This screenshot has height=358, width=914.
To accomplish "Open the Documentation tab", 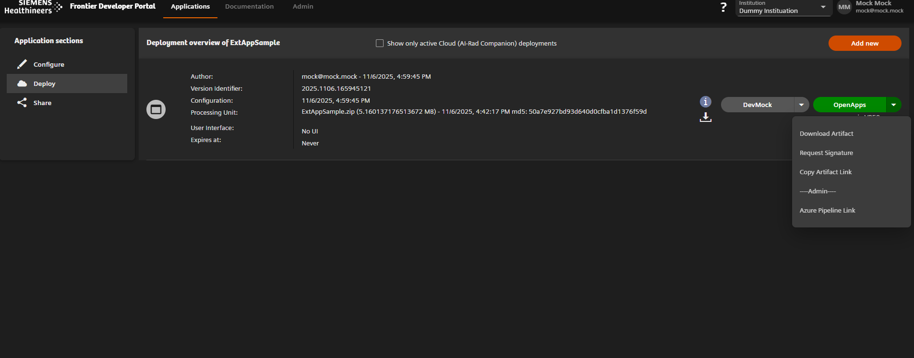I will coord(249,7).
